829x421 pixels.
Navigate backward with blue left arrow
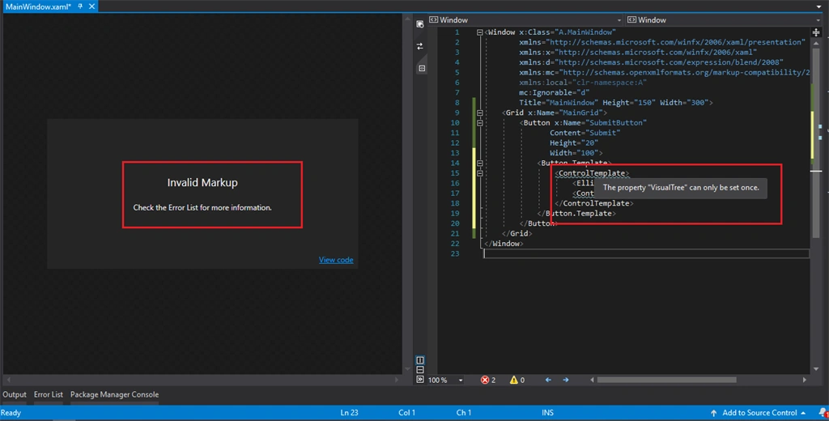[548, 380]
